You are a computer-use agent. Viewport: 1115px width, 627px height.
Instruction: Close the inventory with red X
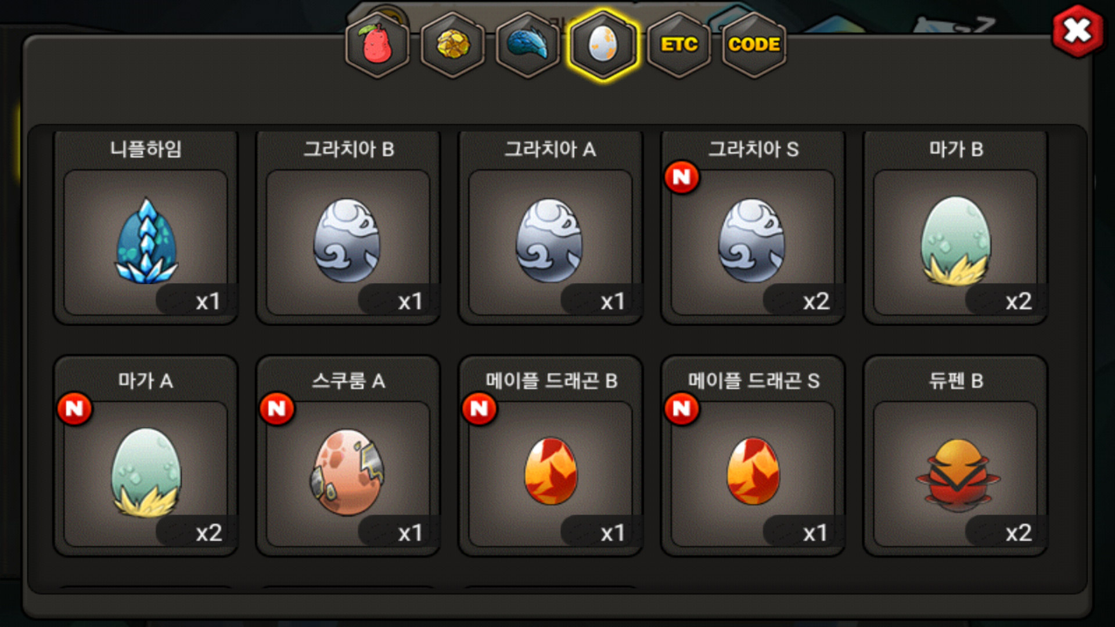(1077, 31)
